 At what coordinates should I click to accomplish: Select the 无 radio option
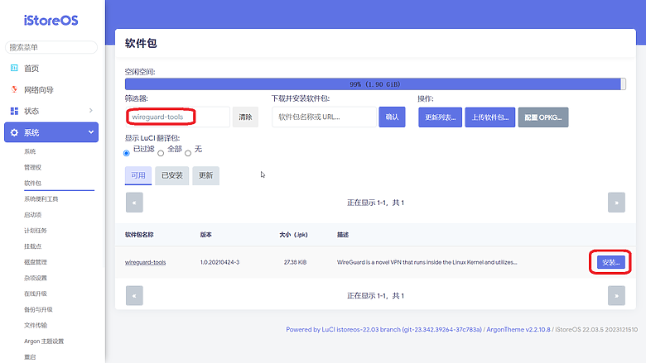point(188,153)
